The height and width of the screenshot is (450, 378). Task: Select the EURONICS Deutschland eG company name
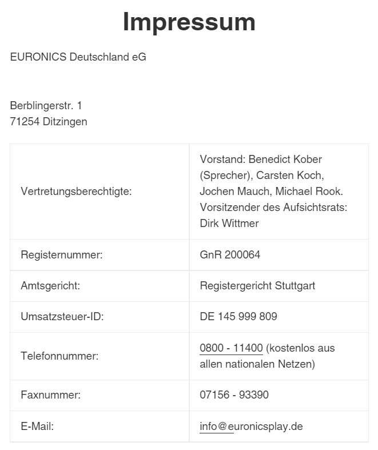[78, 57]
